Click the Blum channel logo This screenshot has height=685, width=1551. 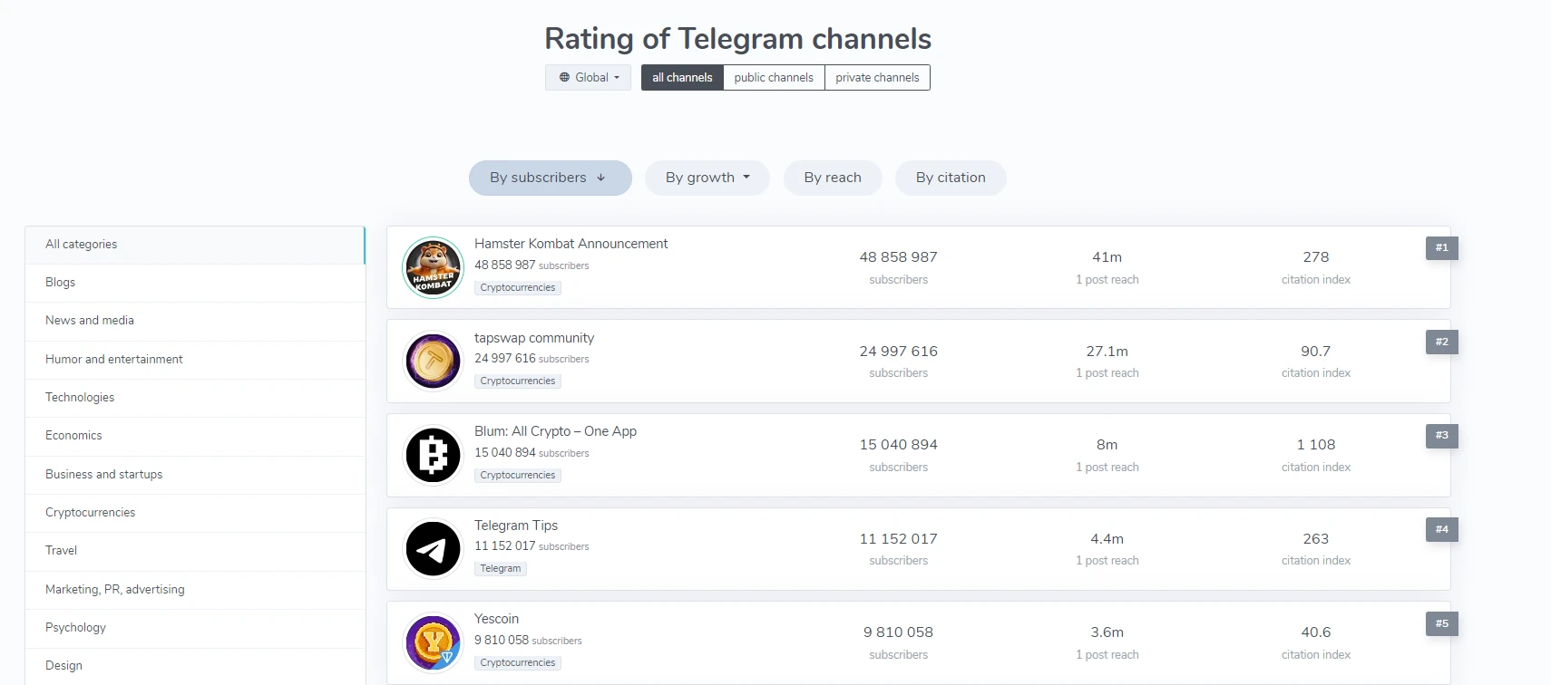[433, 455]
